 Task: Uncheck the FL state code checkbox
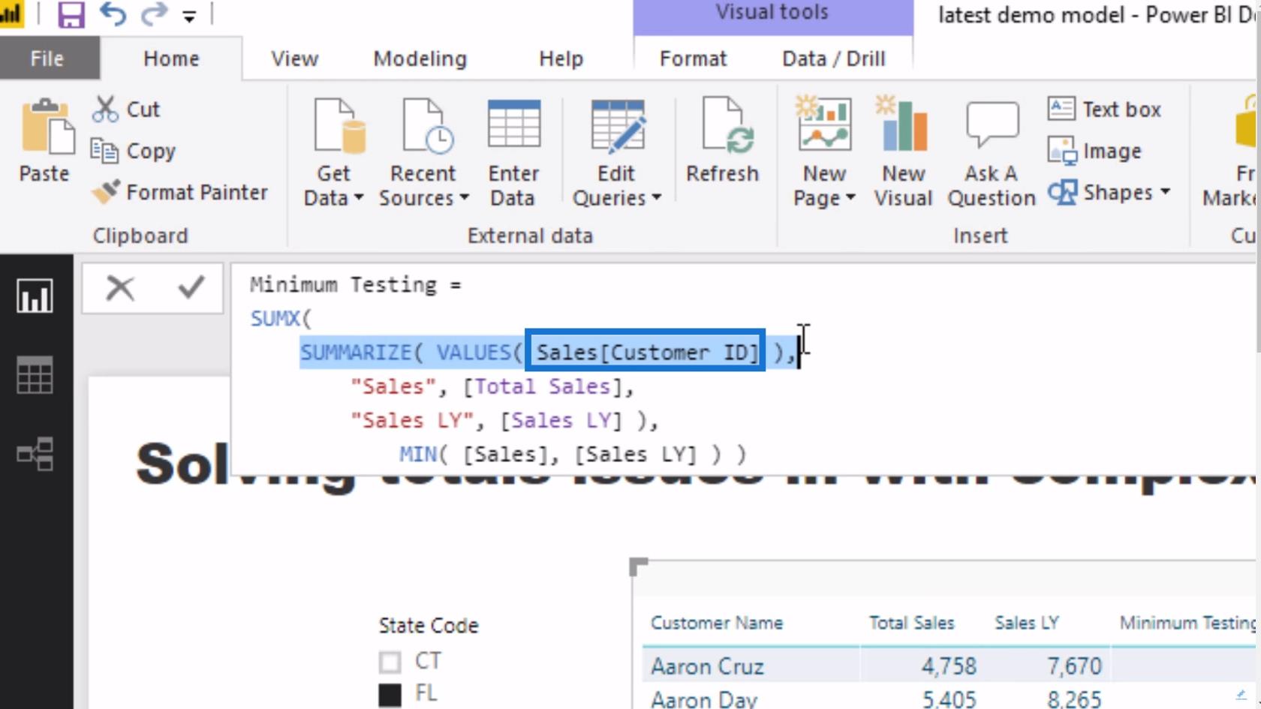(x=390, y=695)
